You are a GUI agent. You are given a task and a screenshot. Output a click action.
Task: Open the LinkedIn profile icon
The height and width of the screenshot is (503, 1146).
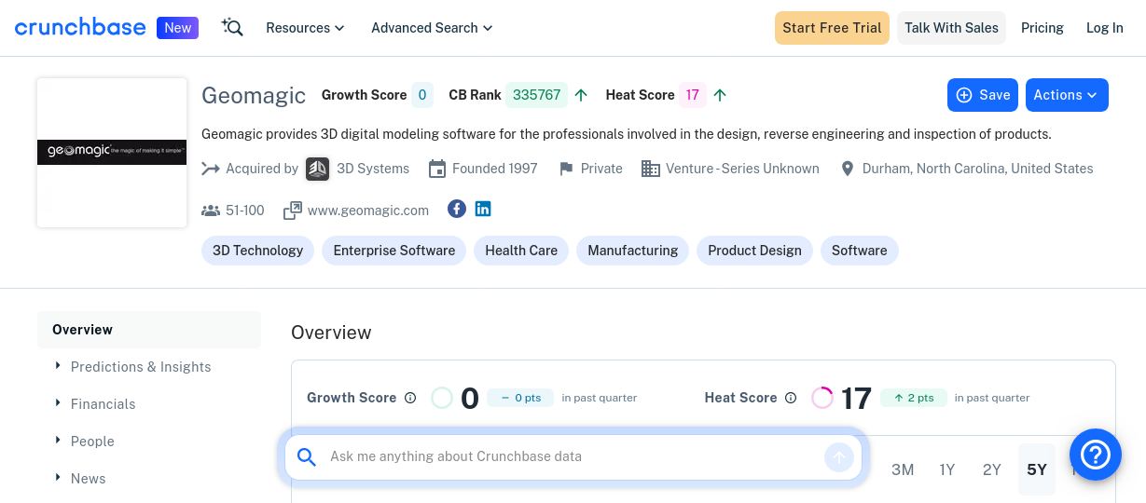click(483, 209)
